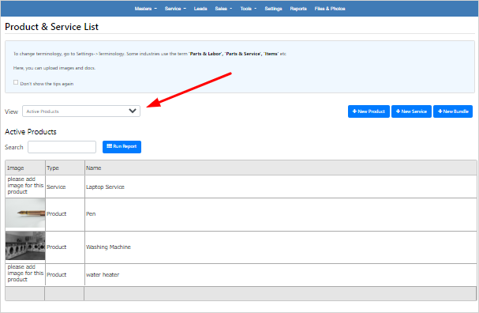Select the Laptop Service name cell

coord(280,187)
